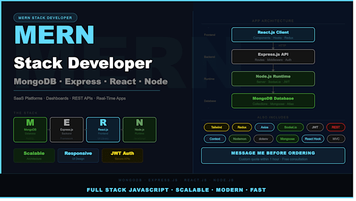Click the ALSO INCLUDES heading

[x=273, y=117]
